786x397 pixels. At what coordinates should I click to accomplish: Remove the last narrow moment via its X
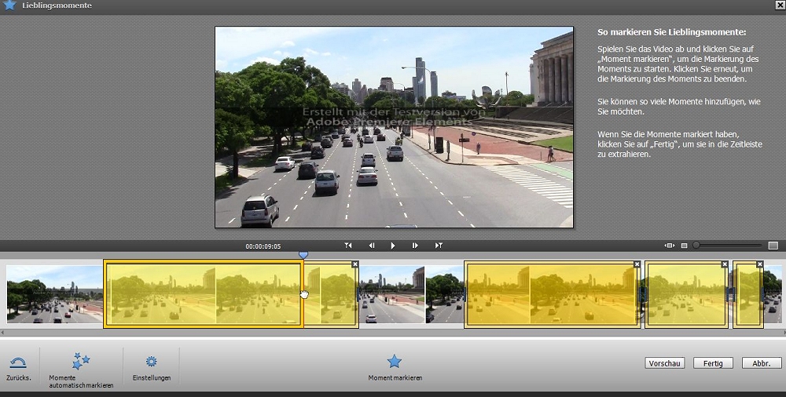click(x=760, y=264)
